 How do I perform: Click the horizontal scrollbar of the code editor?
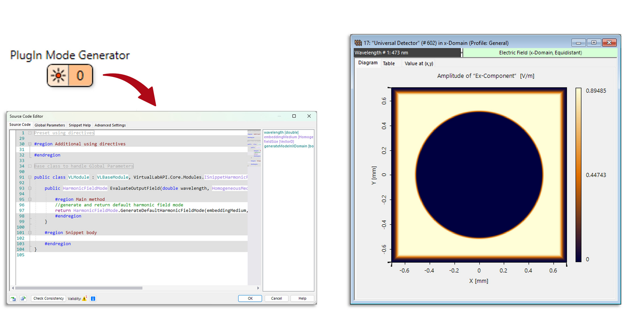tap(79, 288)
